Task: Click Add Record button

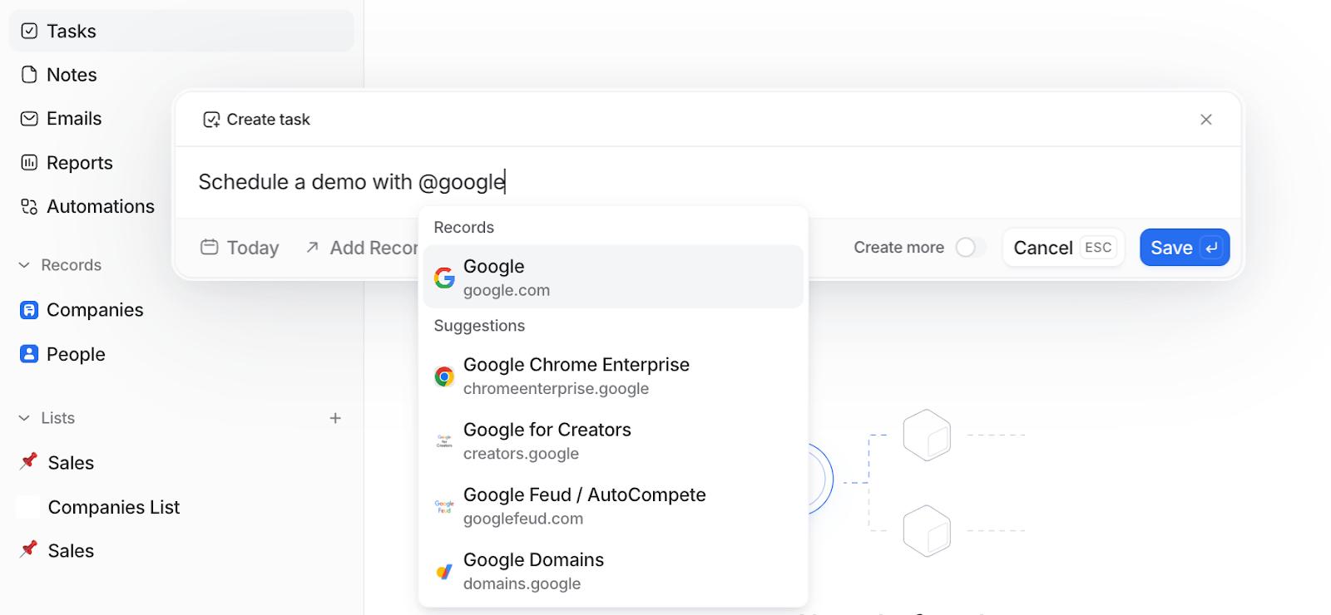Action: point(361,248)
